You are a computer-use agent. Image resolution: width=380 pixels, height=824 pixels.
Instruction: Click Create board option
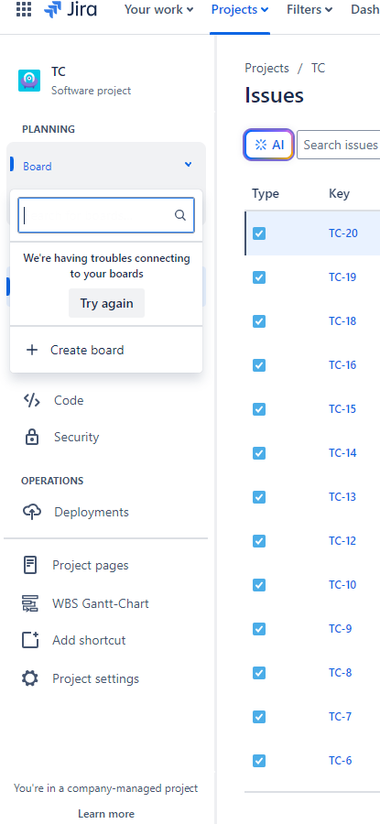click(106, 350)
